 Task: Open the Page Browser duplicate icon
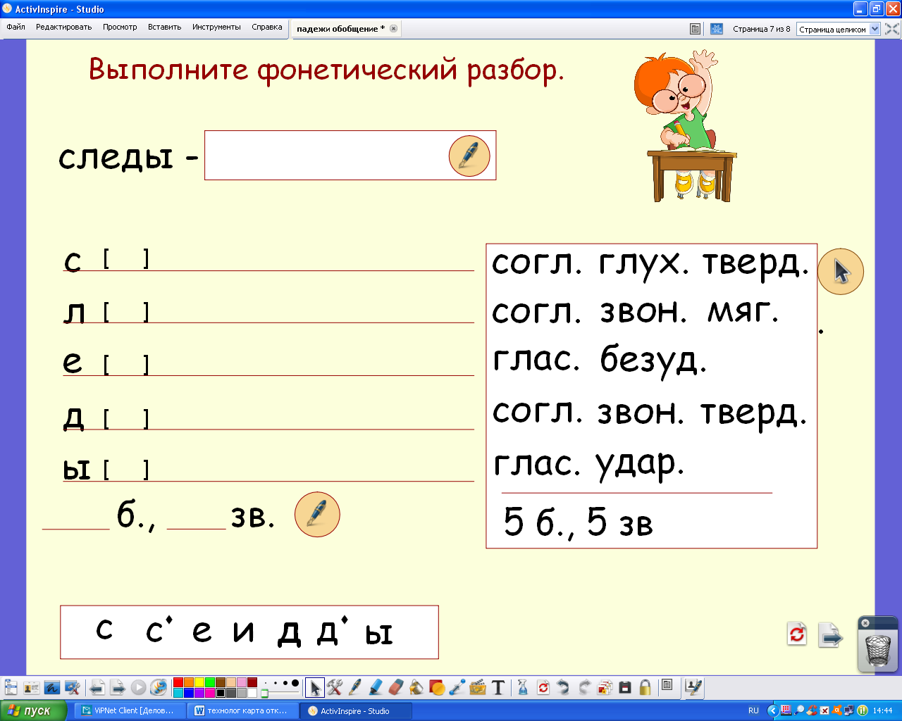pyautogui.click(x=605, y=687)
